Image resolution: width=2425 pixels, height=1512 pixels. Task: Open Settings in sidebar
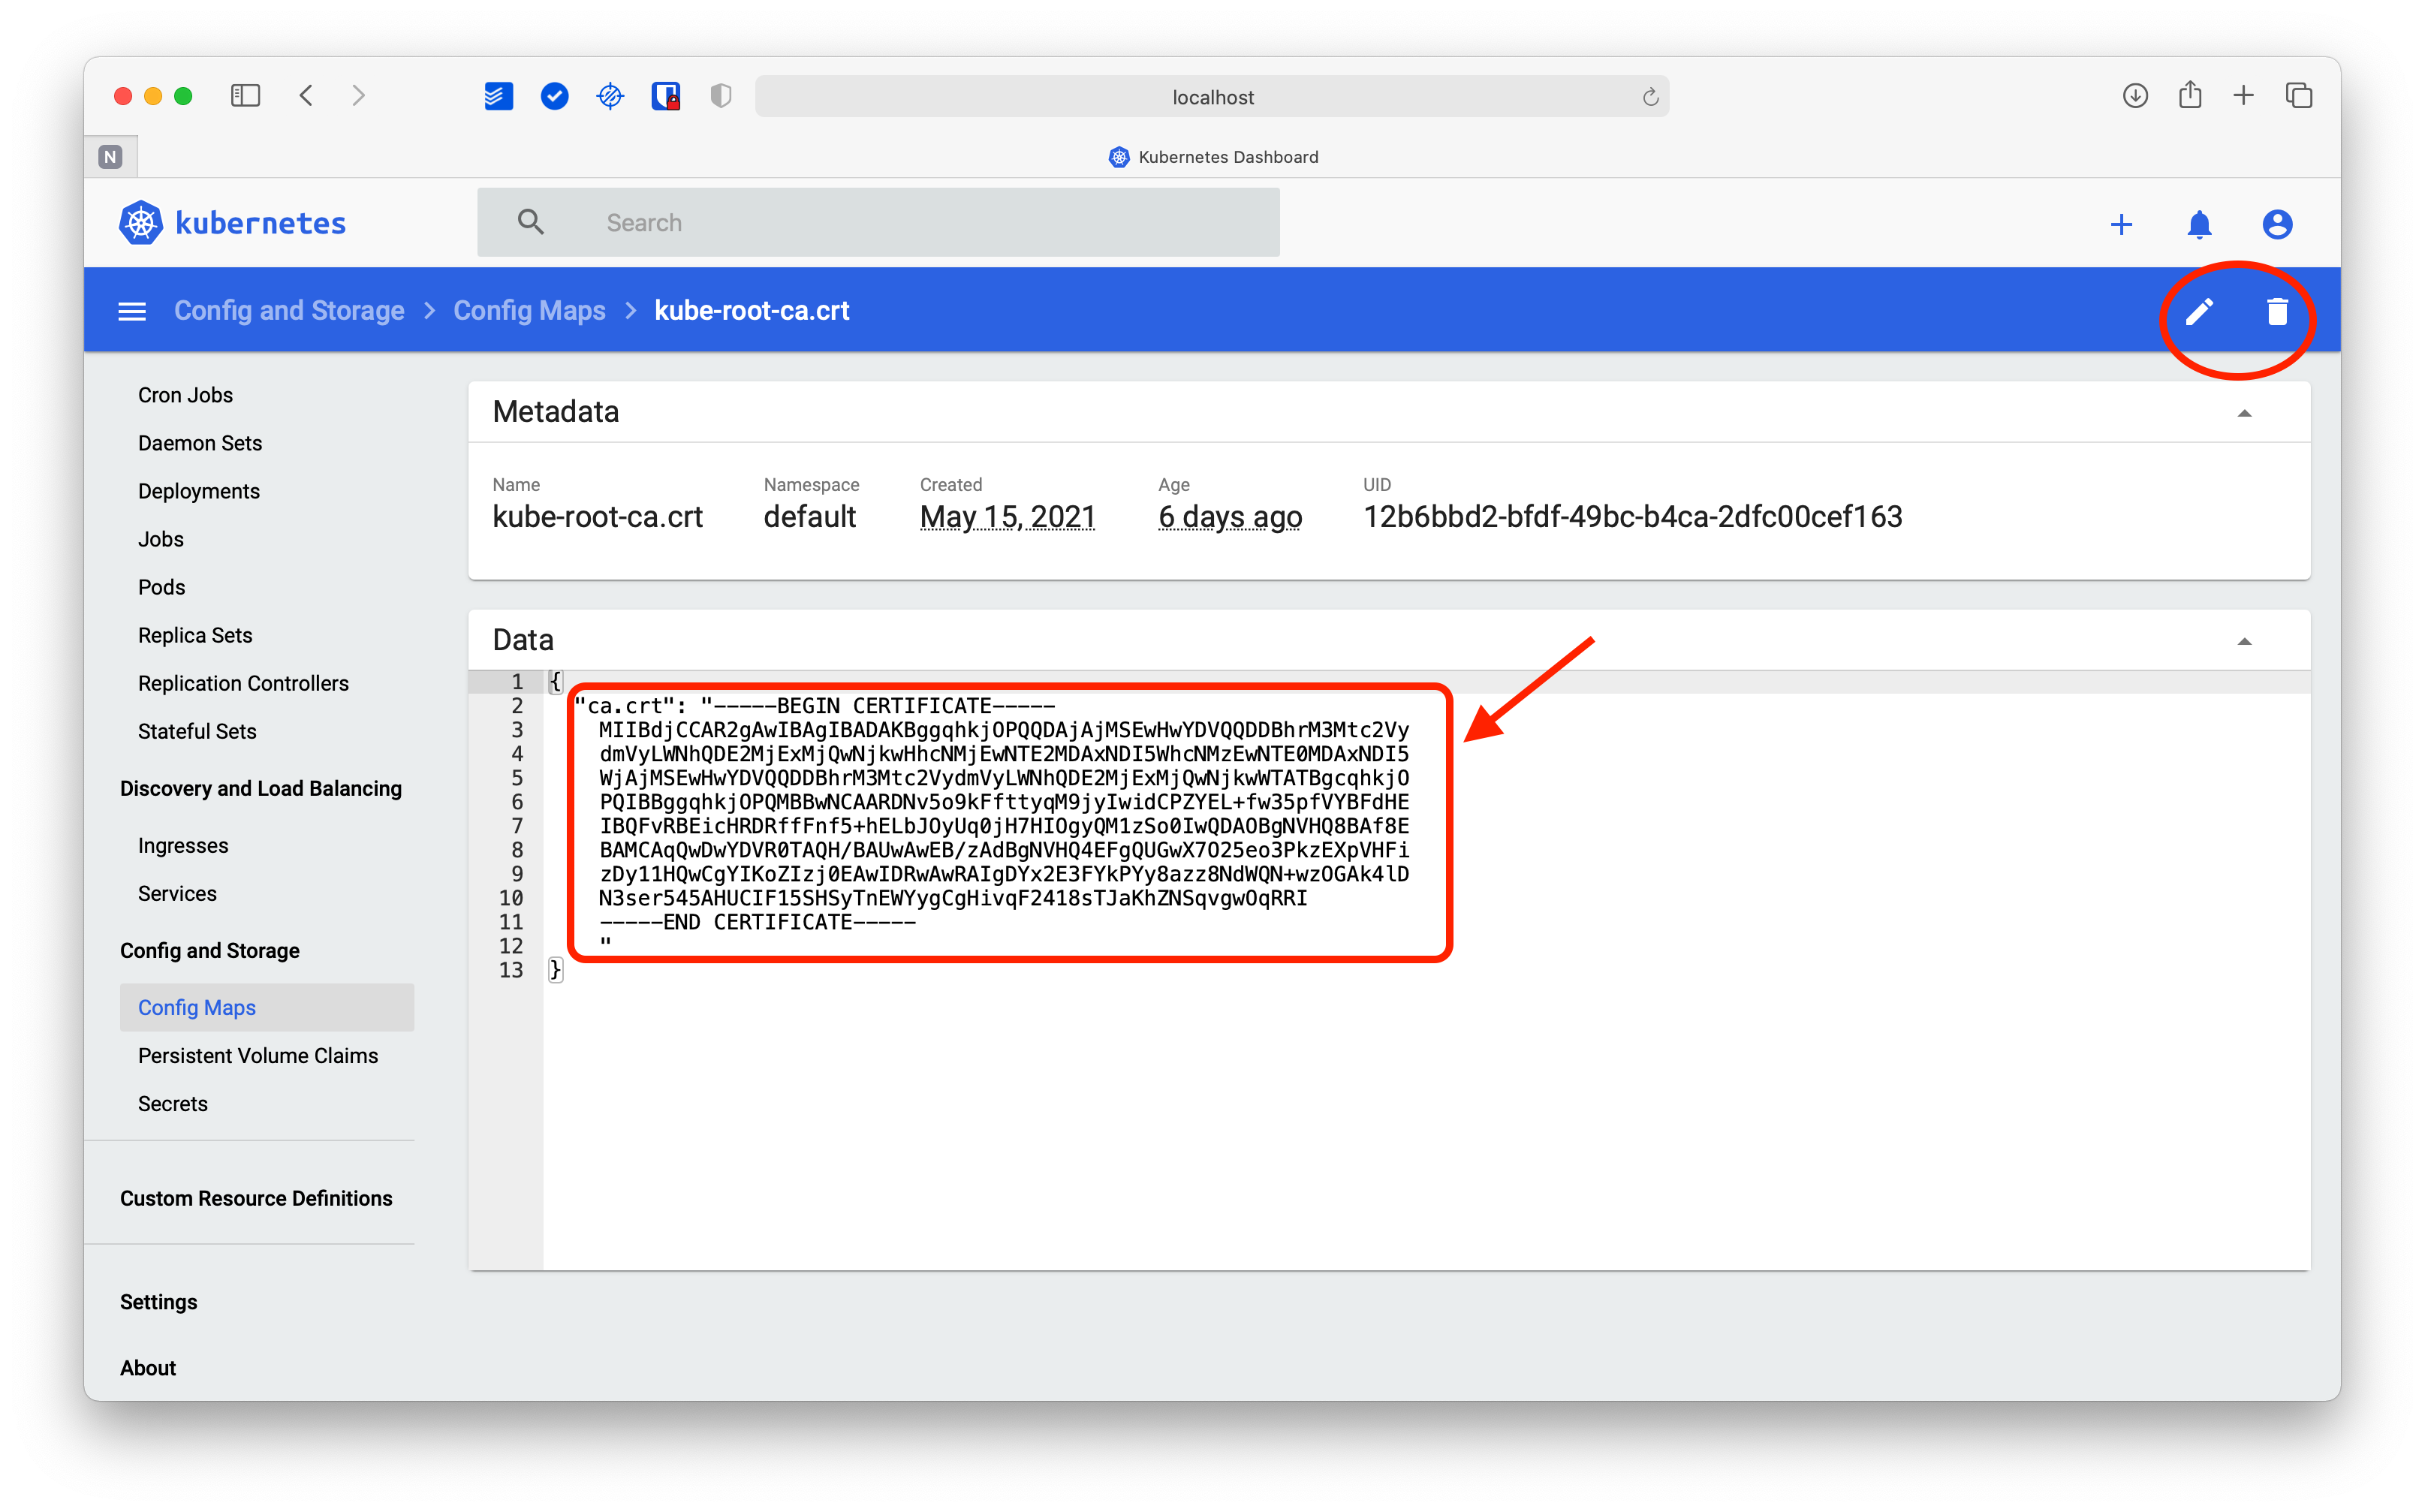[159, 1302]
